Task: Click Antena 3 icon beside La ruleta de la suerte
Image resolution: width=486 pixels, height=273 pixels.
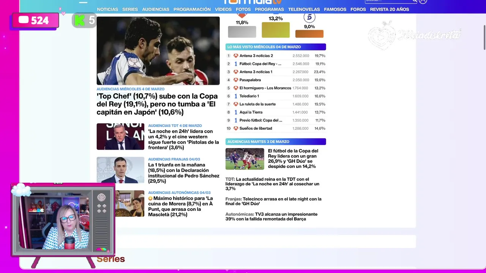Action: point(236,104)
